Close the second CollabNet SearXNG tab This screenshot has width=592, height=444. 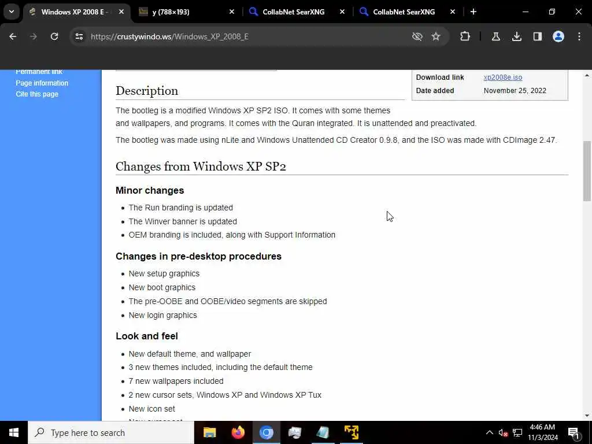tap(453, 12)
